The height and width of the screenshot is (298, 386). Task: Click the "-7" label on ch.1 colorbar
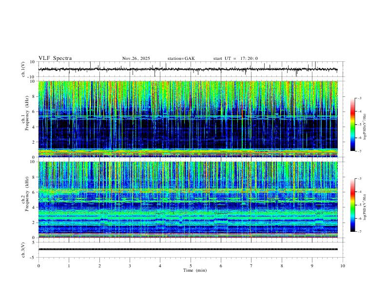coord(360,151)
